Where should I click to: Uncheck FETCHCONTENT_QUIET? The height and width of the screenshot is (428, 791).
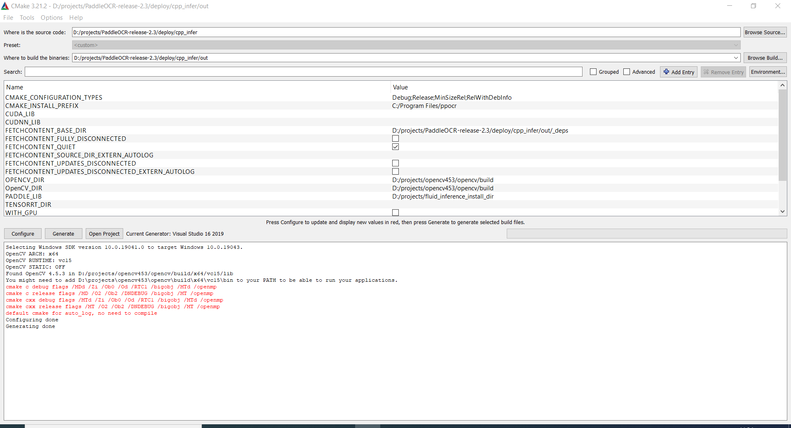pyautogui.click(x=395, y=147)
